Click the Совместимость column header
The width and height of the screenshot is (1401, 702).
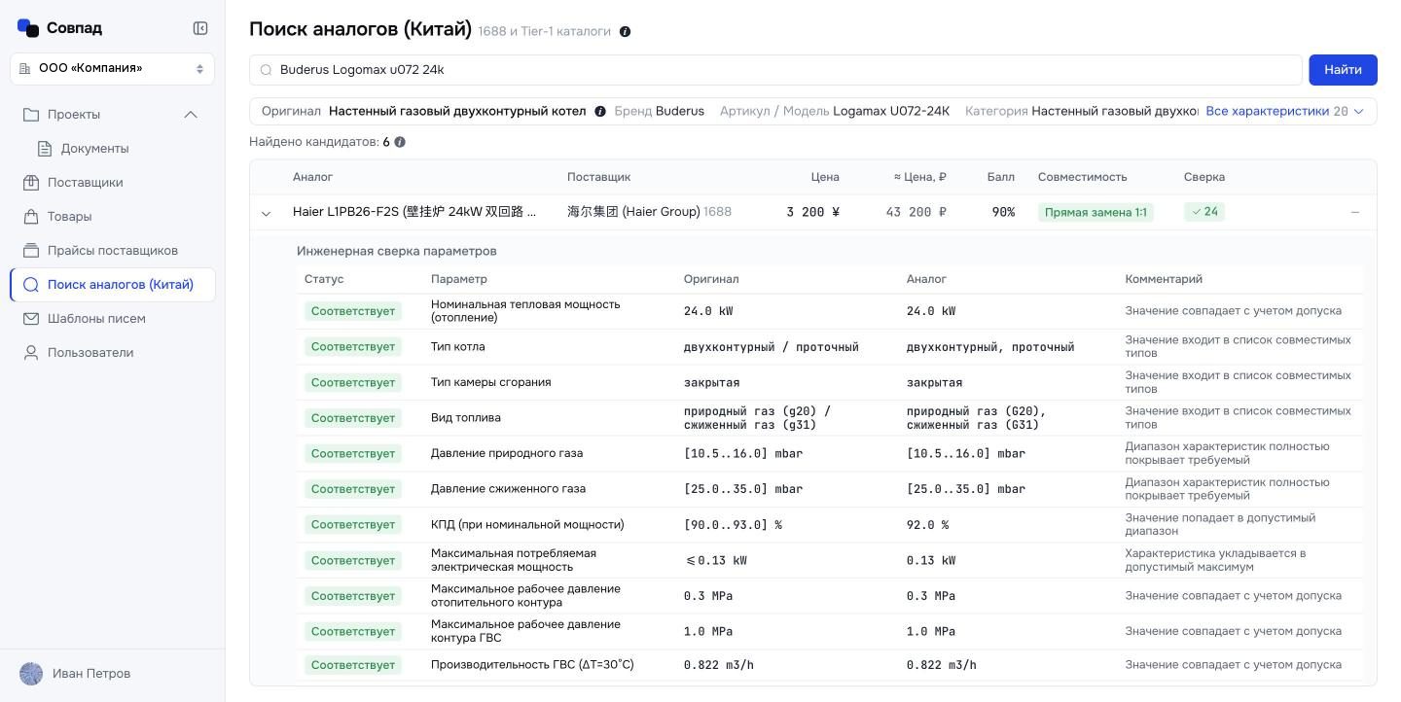click(x=1082, y=177)
